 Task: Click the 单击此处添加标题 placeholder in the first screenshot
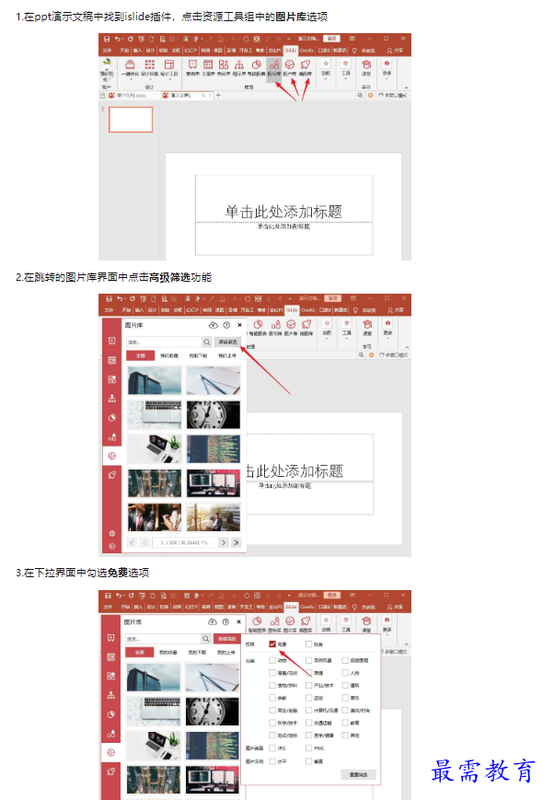pos(284,211)
